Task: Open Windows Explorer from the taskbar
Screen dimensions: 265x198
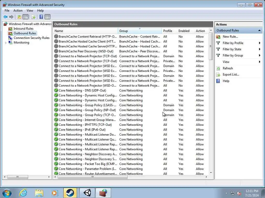Action: click(x=39, y=193)
